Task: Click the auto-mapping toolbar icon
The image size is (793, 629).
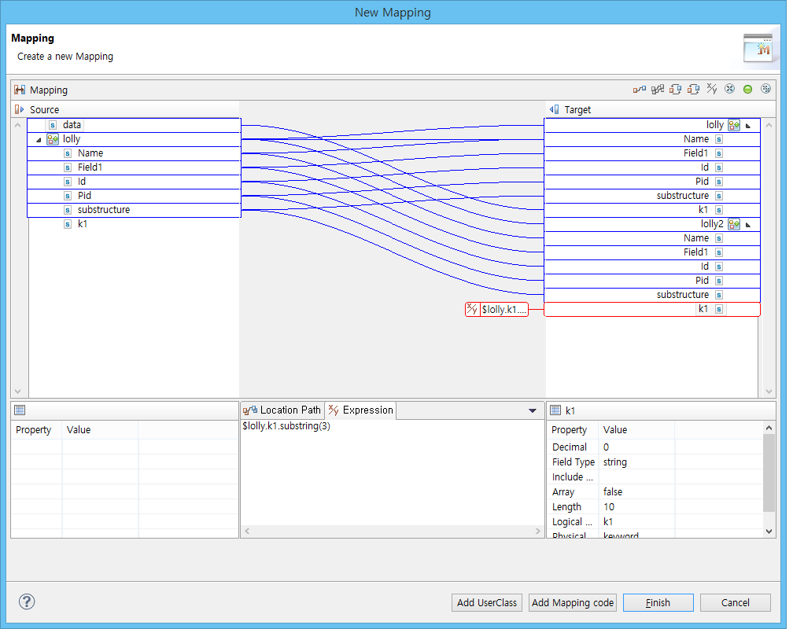Action: tap(657, 89)
